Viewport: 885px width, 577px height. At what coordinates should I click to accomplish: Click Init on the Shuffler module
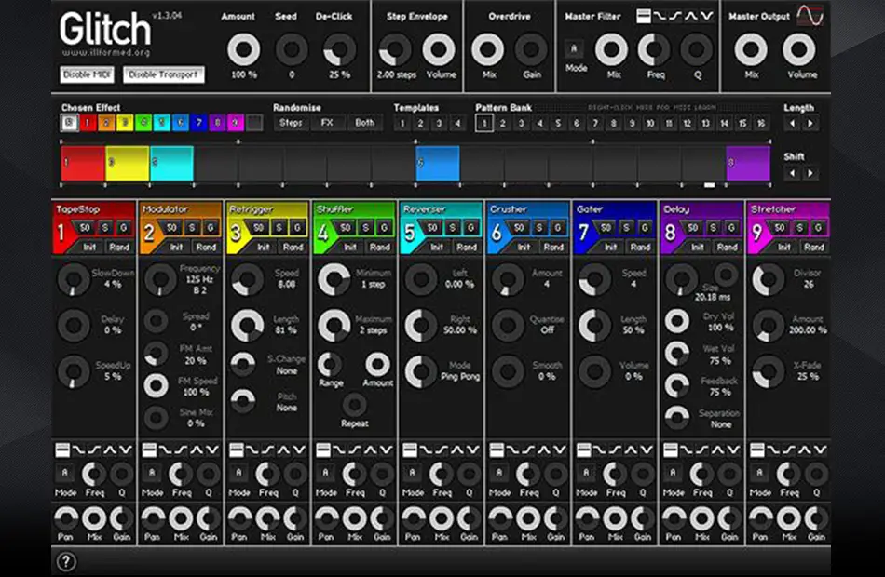pos(350,247)
